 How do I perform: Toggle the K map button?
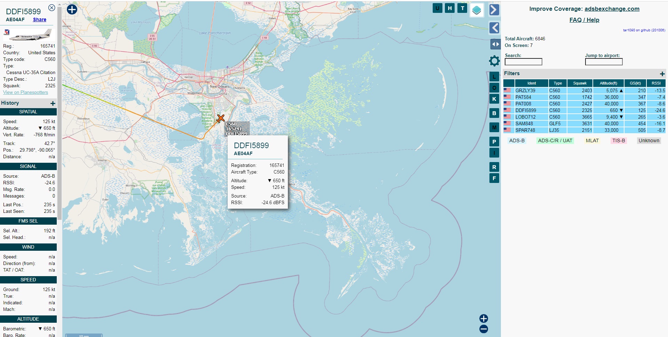494,99
